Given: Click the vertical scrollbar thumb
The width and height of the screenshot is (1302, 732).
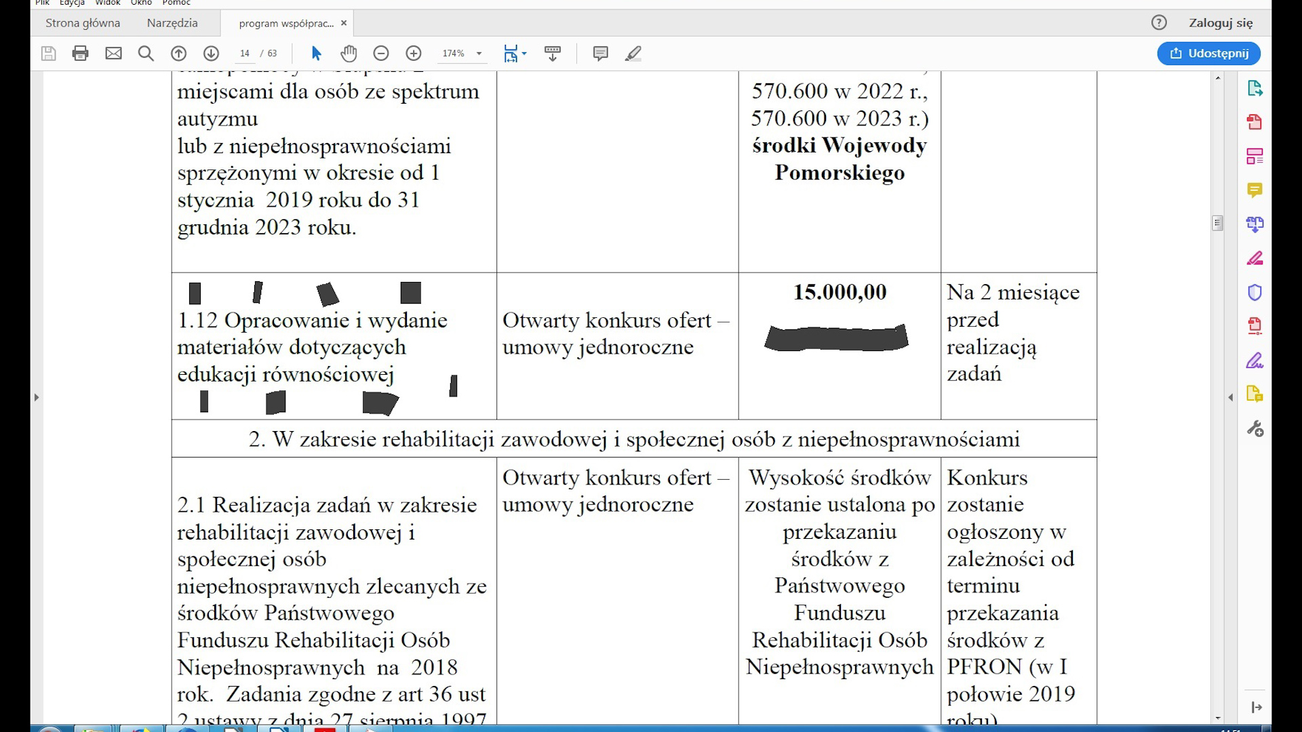Looking at the screenshot, I should point(1218,223).
